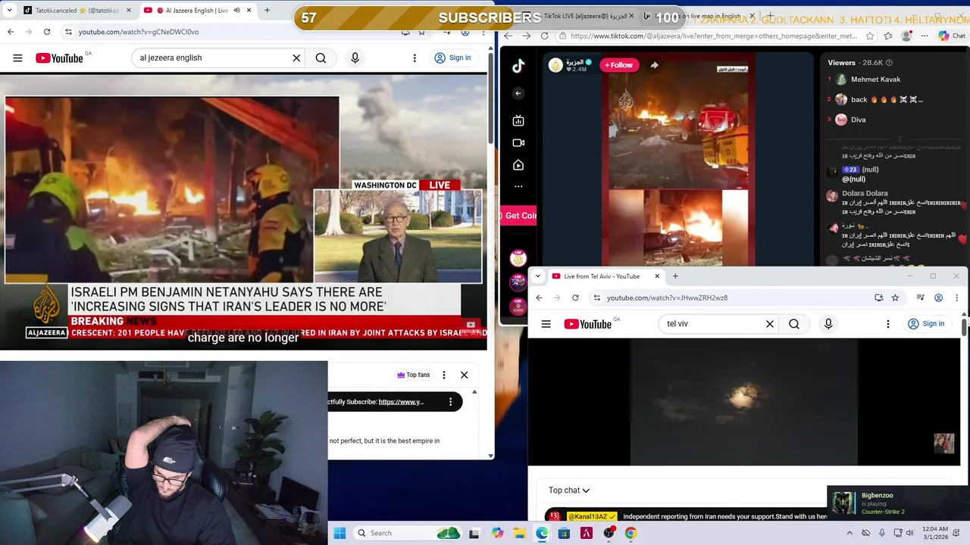Start voice search in Al Jazeera YouTube window

(x=355, y=58)
